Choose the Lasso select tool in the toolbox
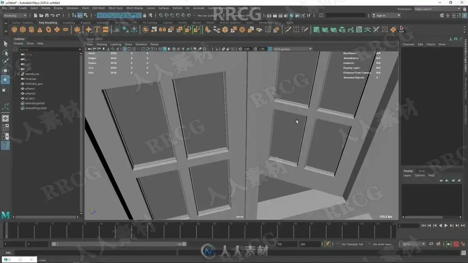The height and width of the screenshot is (263, 468). (5, 53)
